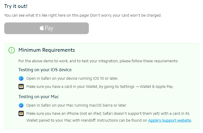The height and width of the screenshot is (133, 203).
Task: Click the Try it out! heading
Action: [16, 6]
